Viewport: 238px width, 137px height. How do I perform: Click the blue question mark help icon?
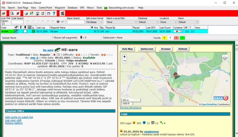pos(54,13)
